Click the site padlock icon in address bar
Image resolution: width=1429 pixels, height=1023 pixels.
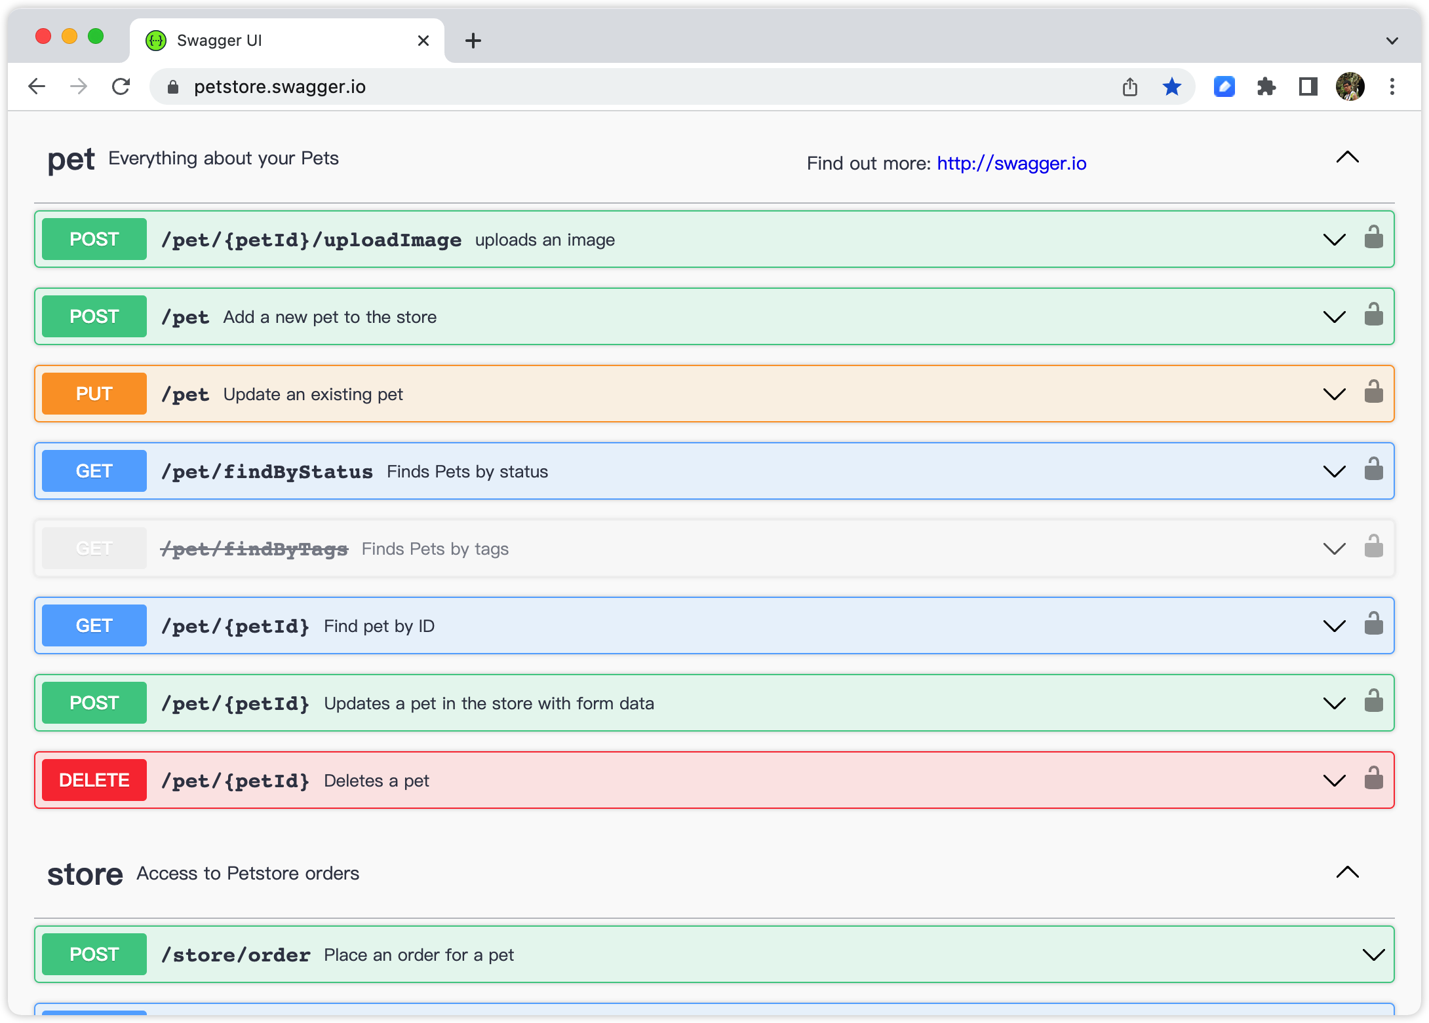[173, 87]
